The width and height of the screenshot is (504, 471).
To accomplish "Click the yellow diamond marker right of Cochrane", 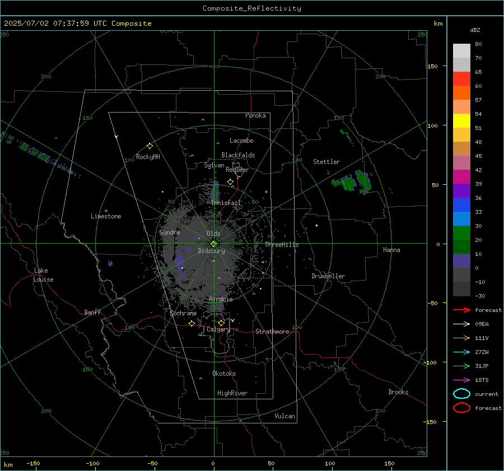I will click(x=192, y=323).
